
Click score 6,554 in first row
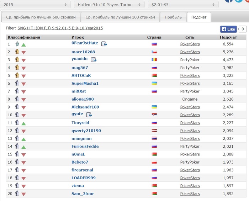[x=228, y=44]
